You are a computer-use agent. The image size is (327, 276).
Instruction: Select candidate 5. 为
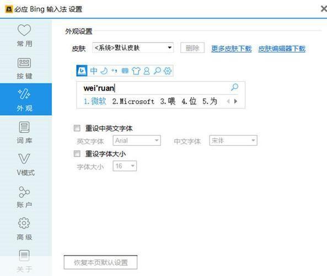coord(210,101)
